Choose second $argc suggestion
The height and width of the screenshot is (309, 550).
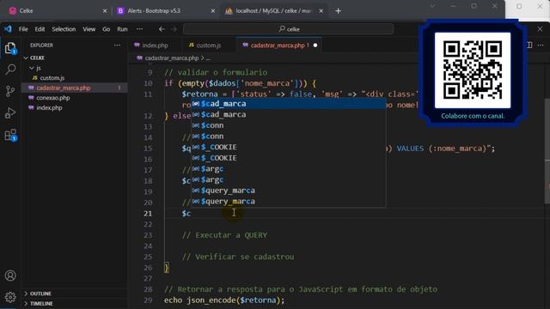[x=288, y=179]
